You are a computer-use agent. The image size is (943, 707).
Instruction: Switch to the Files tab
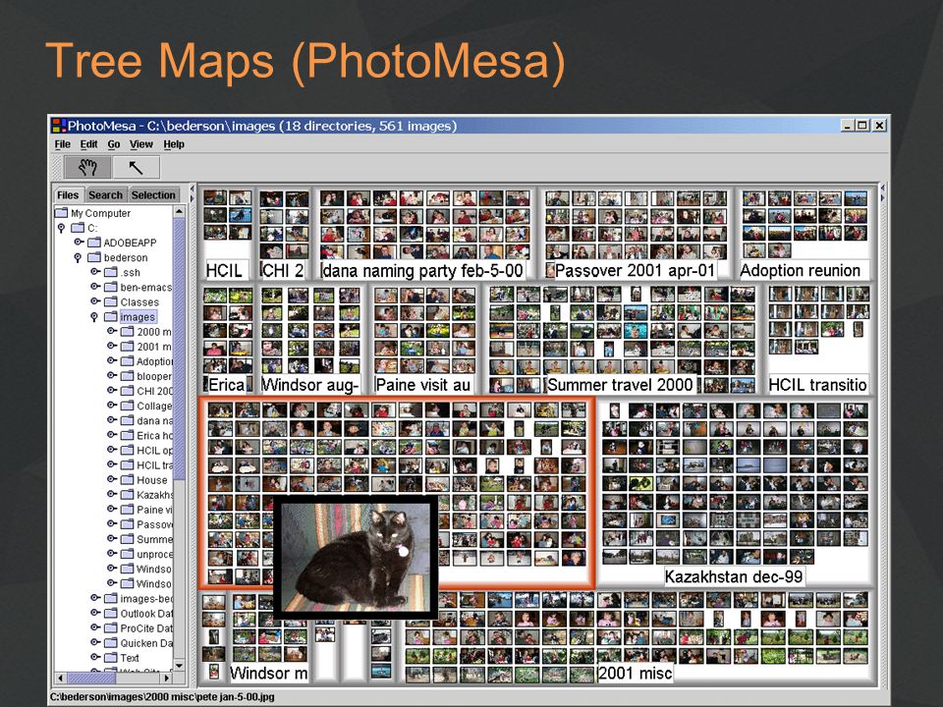pyautogui.click(x=68, y=194)
